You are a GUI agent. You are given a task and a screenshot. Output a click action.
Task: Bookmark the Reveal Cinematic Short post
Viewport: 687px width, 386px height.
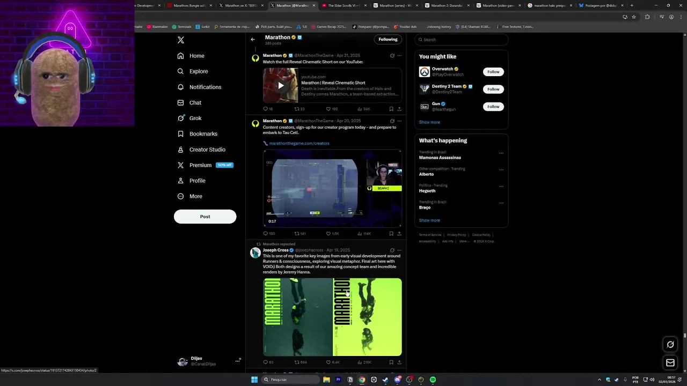[391, 109]
